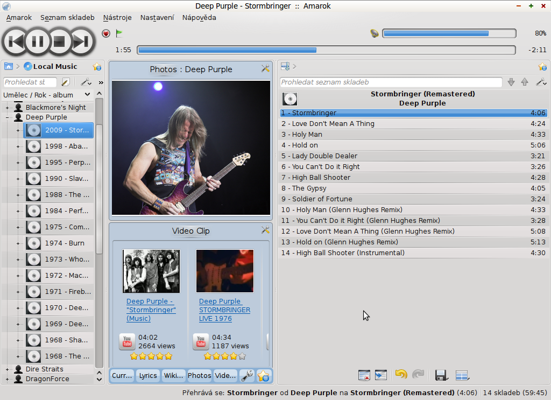
Task: Stop playback with the stop button
Action: [x=60, y=42]
